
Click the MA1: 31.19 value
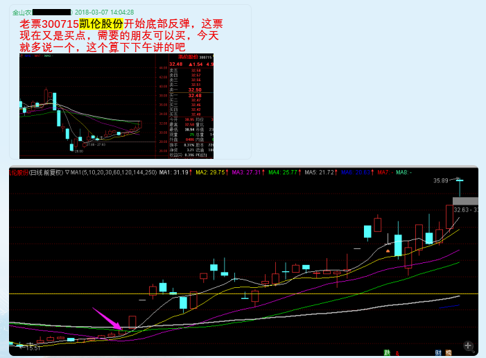tap(174, 173)
